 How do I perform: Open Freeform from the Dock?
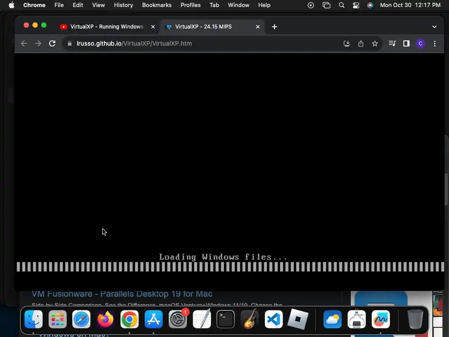[381, 319]
